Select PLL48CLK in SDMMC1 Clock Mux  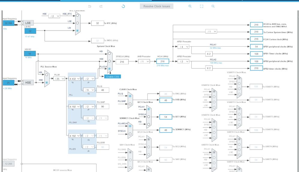130,126
